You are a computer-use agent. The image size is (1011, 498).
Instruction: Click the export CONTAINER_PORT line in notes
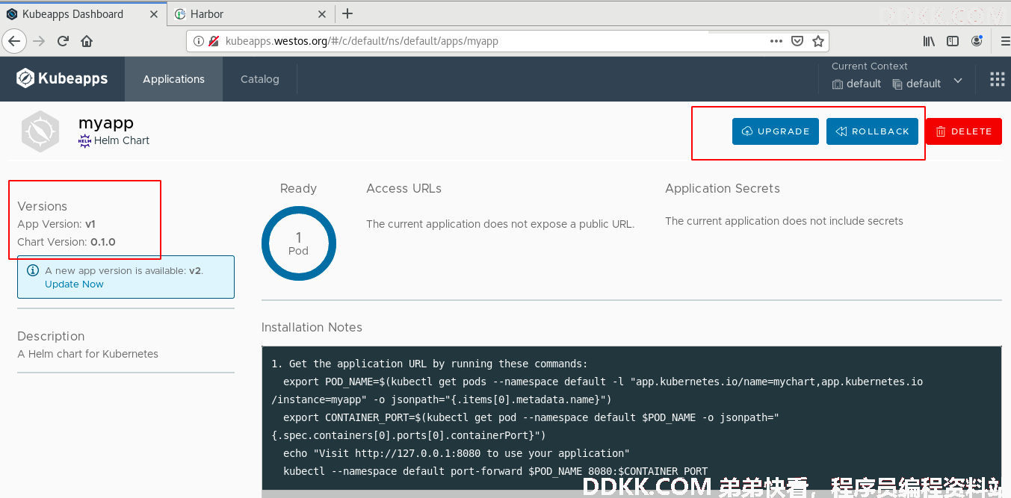(x=525, y=426)
